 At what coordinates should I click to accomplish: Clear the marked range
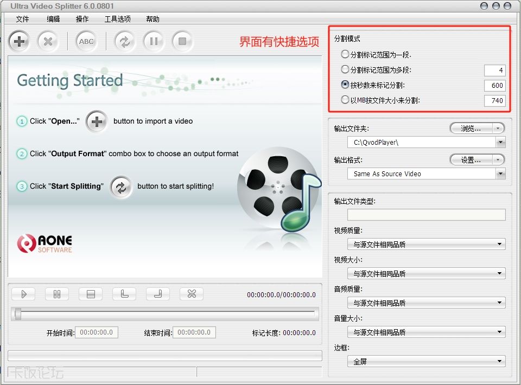(x=192, y=294)
